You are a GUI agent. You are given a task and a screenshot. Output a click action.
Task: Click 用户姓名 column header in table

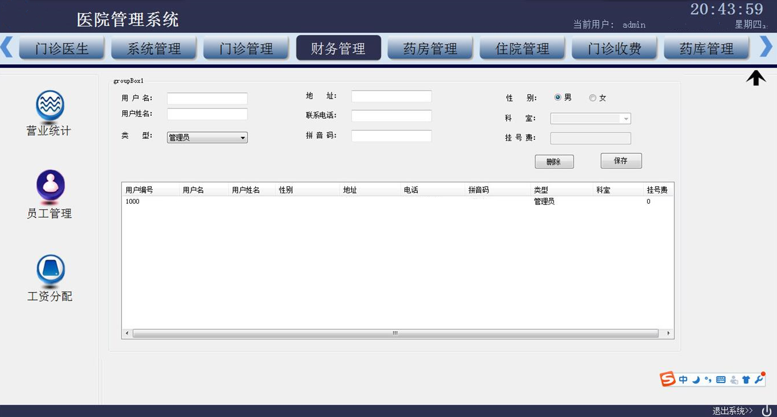pyautogui.click(x=252, y=190)
